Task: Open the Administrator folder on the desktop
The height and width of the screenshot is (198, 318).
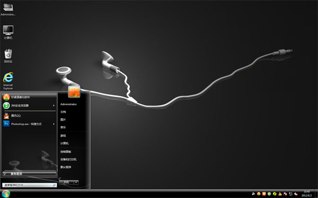Action: pos(8,10)
